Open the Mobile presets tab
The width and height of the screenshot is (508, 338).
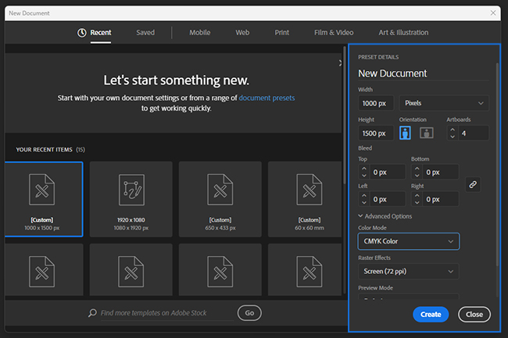[199, 33]
